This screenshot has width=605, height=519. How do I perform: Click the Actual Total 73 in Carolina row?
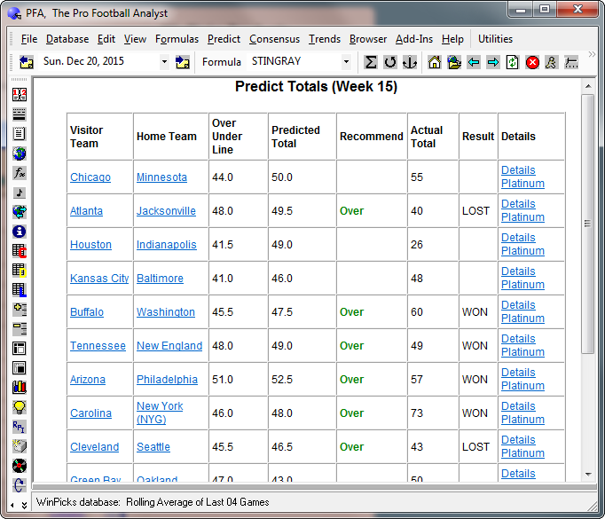[417, 413]
